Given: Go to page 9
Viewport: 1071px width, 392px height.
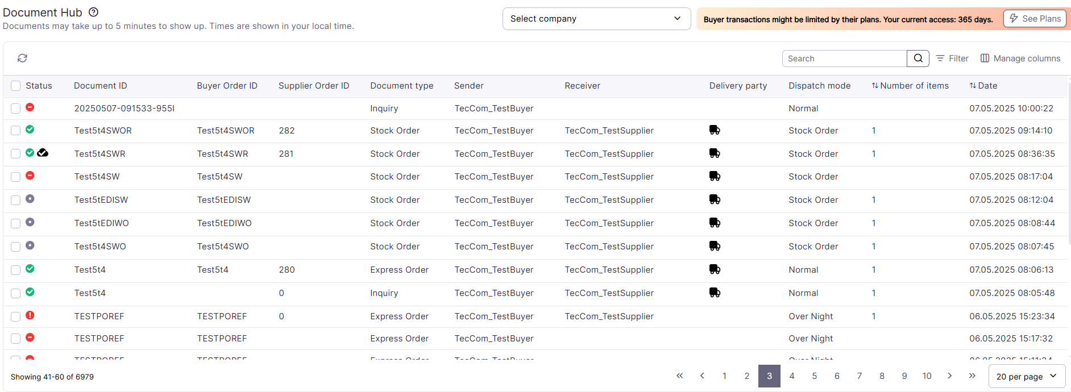Looking at the screenshot, I should click(904, 376).
